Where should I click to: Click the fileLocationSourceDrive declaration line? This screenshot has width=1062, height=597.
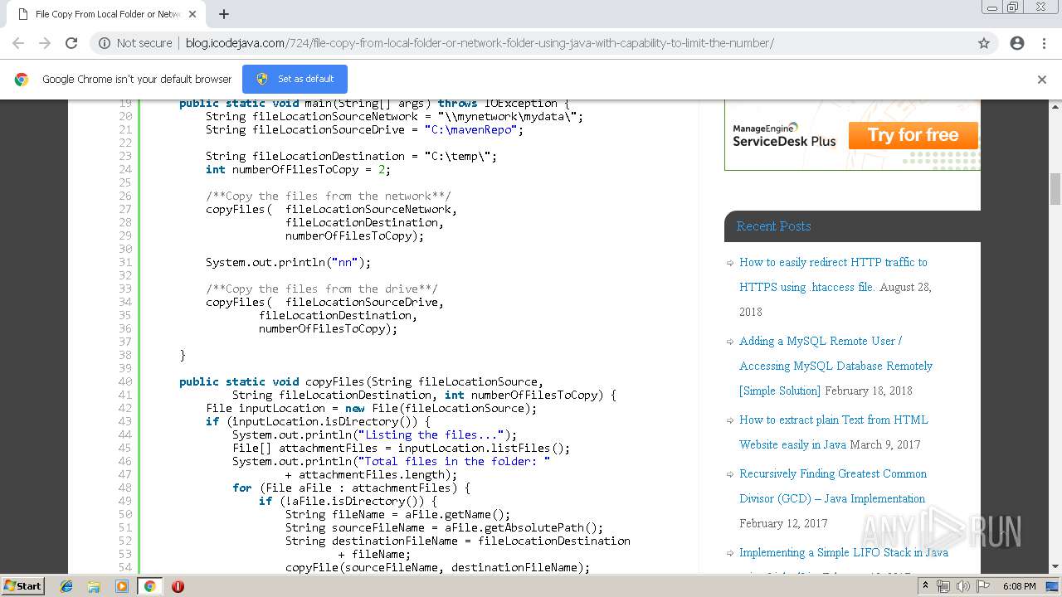point(365,129)
